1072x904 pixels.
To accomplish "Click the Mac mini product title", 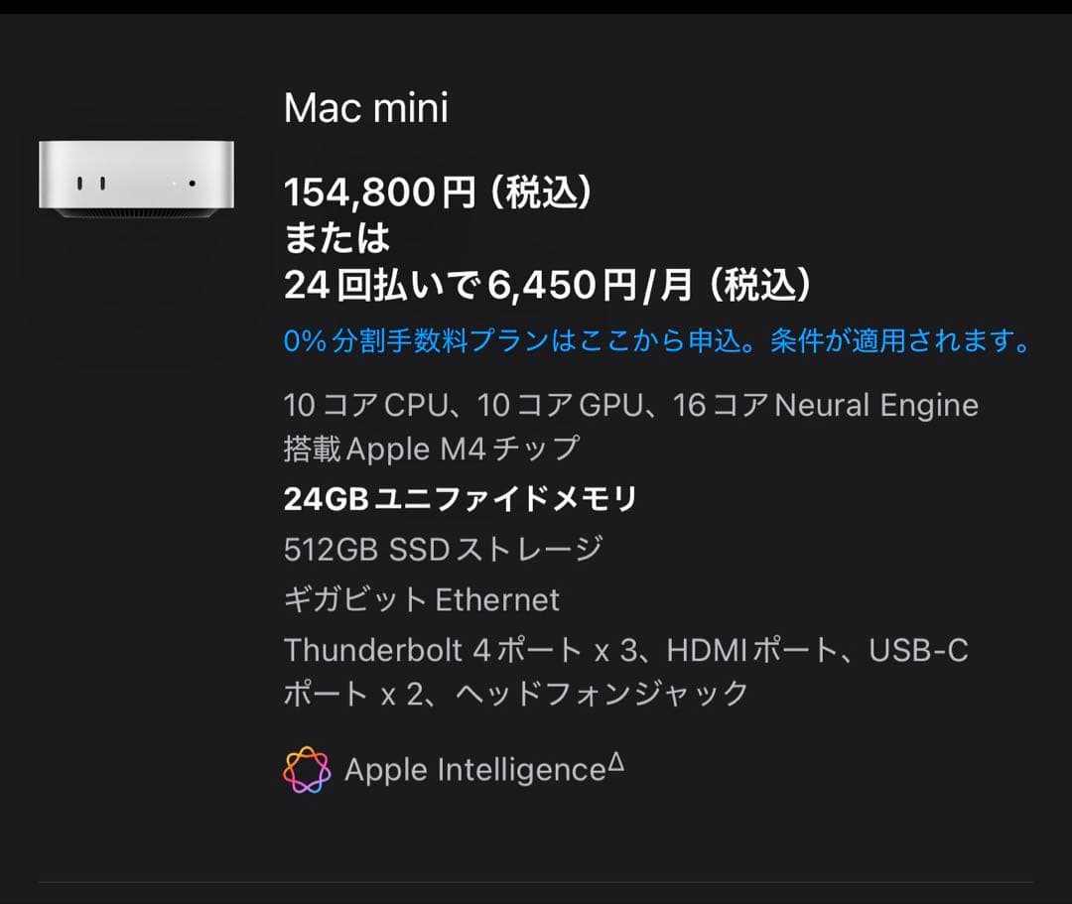I will pos(367,109).
